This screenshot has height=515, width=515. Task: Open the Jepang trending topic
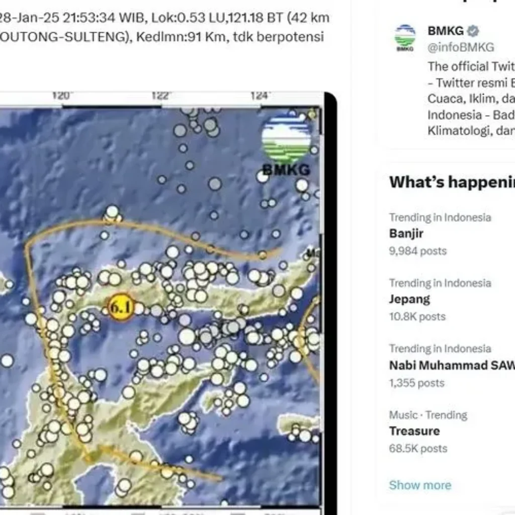click(409, 299)
